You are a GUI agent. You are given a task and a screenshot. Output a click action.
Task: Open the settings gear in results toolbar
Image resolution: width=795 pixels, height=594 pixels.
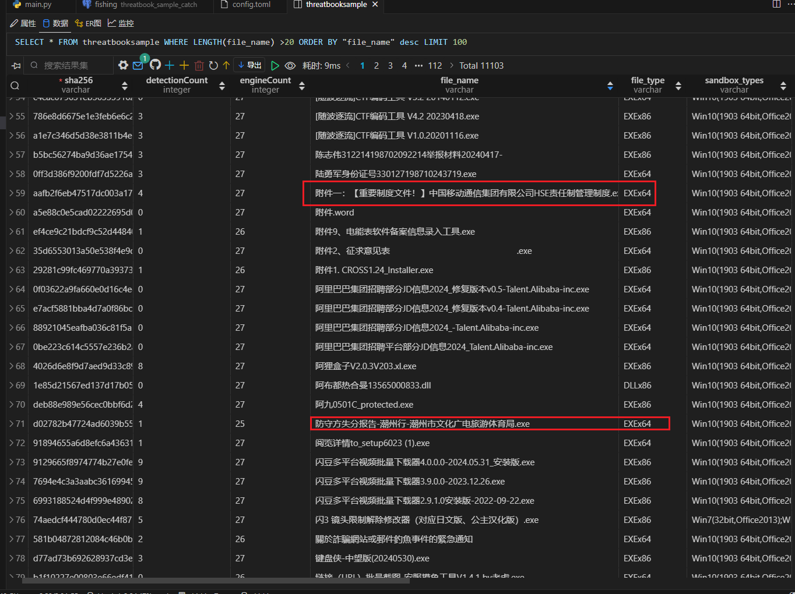(x=123, y=65)
